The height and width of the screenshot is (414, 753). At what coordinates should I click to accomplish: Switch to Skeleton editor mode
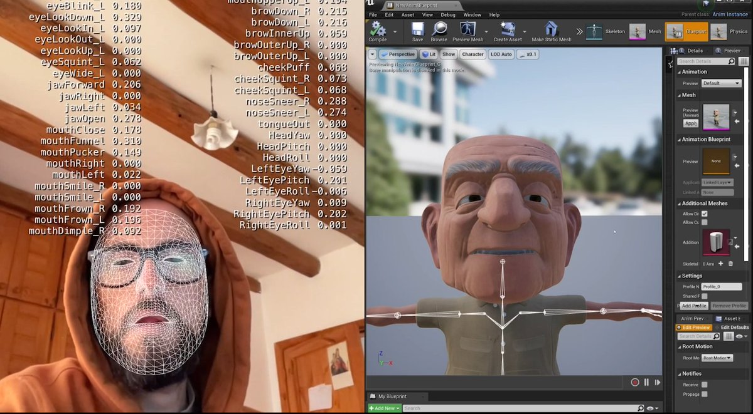tap(605, 31)
